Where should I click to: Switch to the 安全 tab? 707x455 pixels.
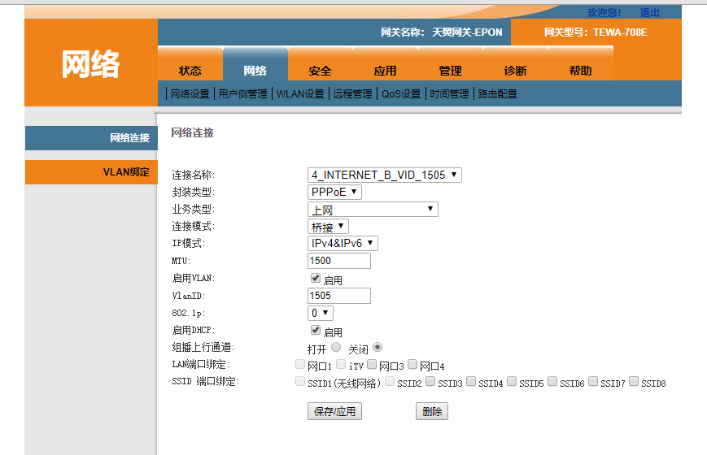tap(320, 64)
